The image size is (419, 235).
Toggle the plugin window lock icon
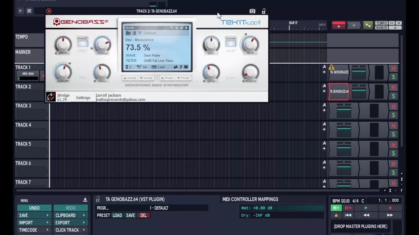(x=264, y=11)
